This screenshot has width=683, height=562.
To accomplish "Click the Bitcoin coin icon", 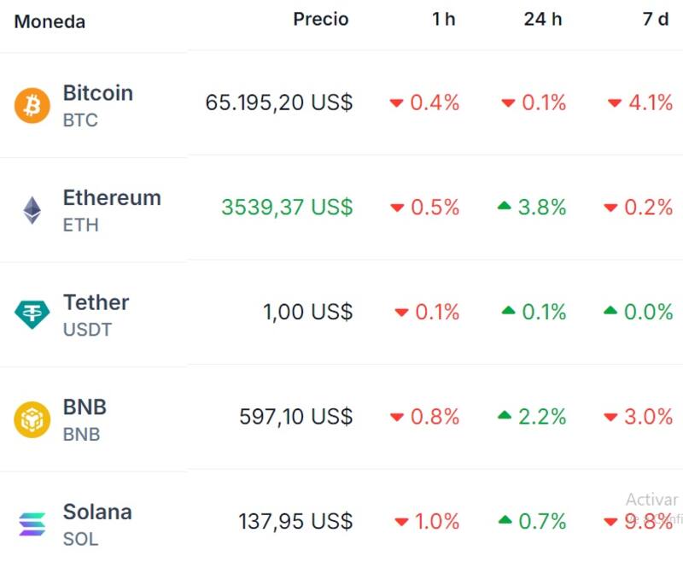I will [x=32, y=104].
